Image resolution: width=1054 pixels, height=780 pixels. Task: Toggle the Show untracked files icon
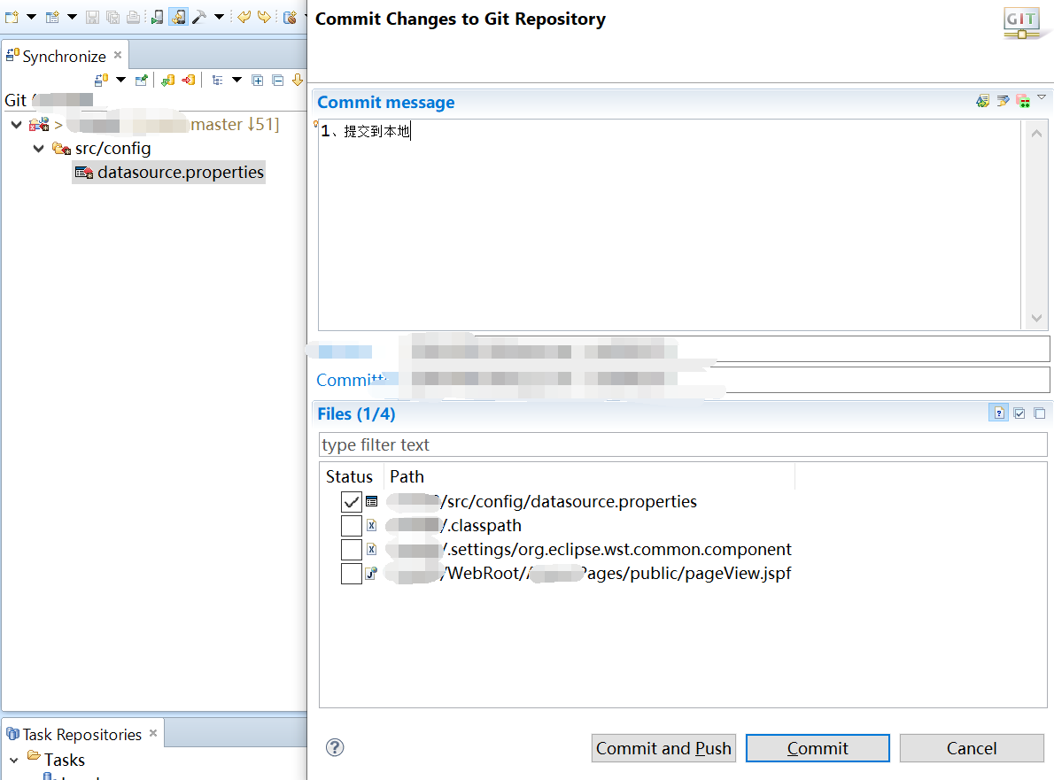point(999,413)
